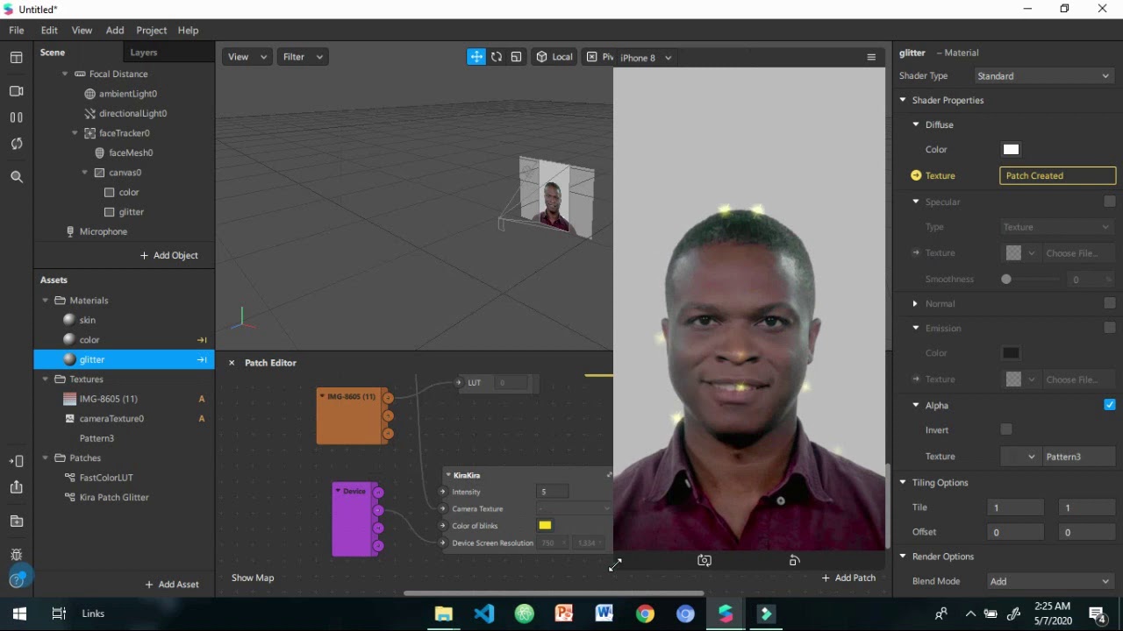Select the scale tool in viewport toolbar
The height and width of the screenshot is (631, 1123).
(x=516, y=57)
